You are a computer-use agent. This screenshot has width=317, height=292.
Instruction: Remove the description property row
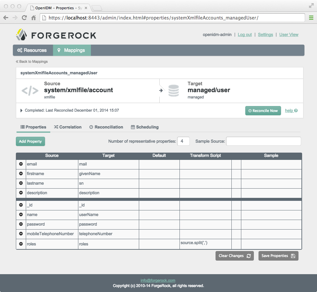click(x=21, y=193)
